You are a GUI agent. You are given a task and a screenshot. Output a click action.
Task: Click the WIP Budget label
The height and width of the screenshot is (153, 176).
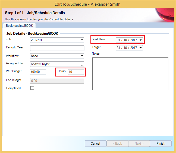14,71
